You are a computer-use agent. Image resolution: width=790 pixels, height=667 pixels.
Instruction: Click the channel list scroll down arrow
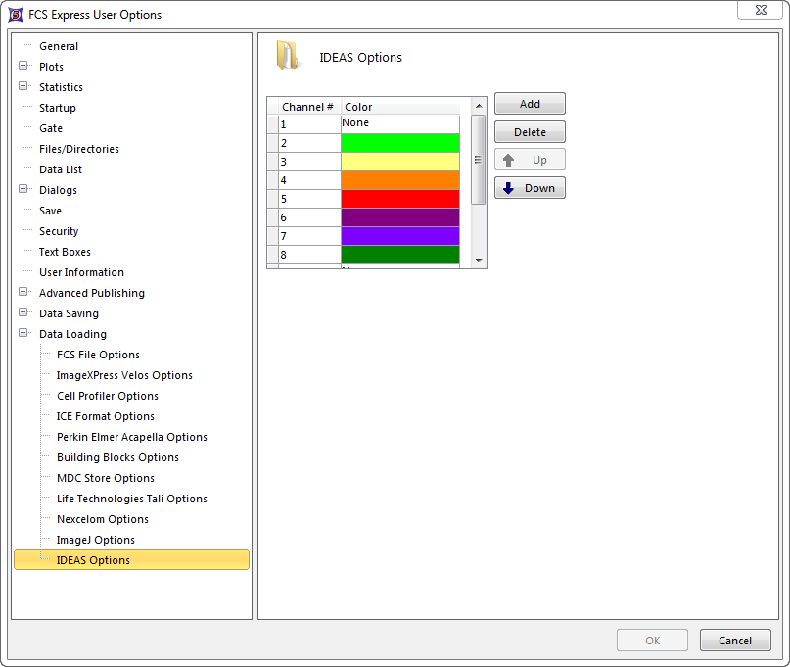point(479,261)
